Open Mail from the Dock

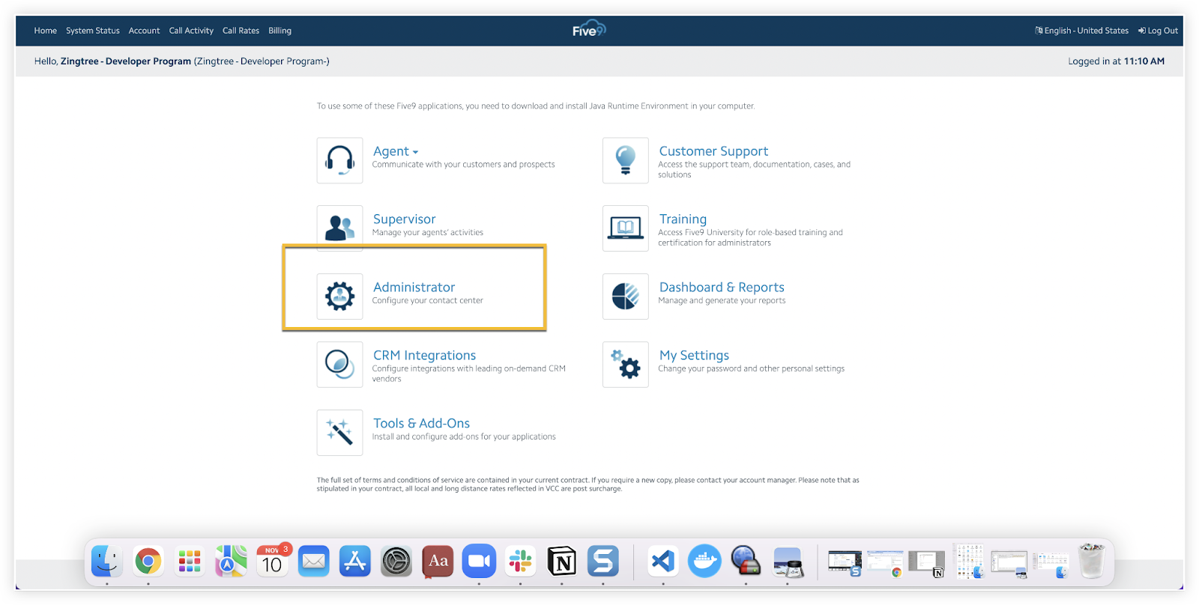pos(314,561)
